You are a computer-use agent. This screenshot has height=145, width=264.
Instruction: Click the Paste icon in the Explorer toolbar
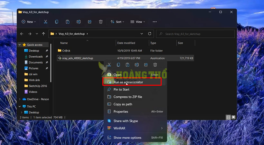(68, 22)
